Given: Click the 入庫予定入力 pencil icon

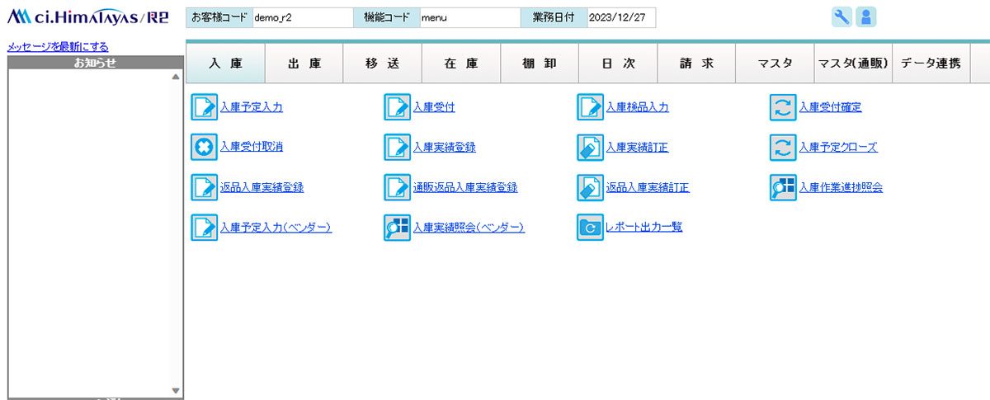Looking at the screenshot, I should pyautogui.click(x=204, y=107).
